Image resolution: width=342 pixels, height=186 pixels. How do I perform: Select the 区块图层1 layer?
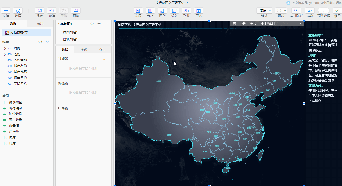[70, 39]
